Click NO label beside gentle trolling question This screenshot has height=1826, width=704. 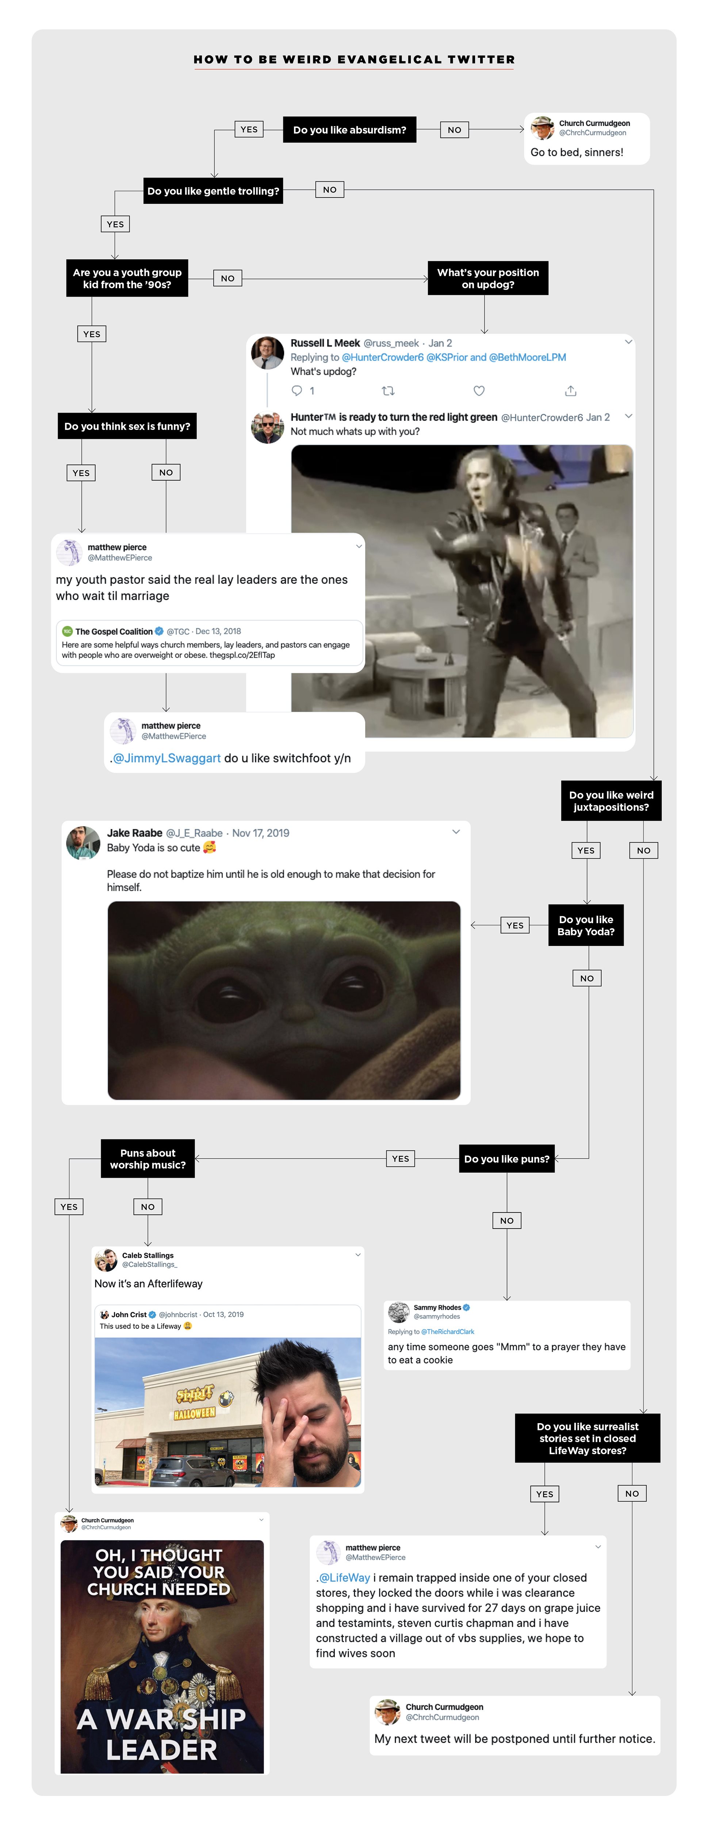pos(330,189)
